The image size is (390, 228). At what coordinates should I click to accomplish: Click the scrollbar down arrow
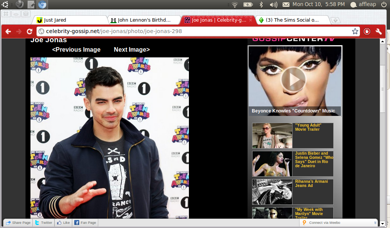coord(382,223)
